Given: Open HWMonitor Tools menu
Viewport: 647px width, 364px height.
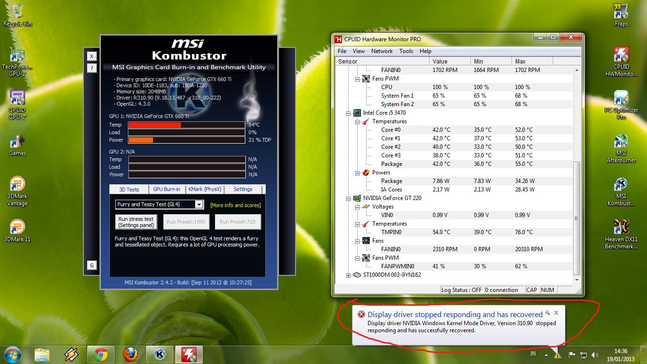Looking at the screenshot, I should point(406,51).
